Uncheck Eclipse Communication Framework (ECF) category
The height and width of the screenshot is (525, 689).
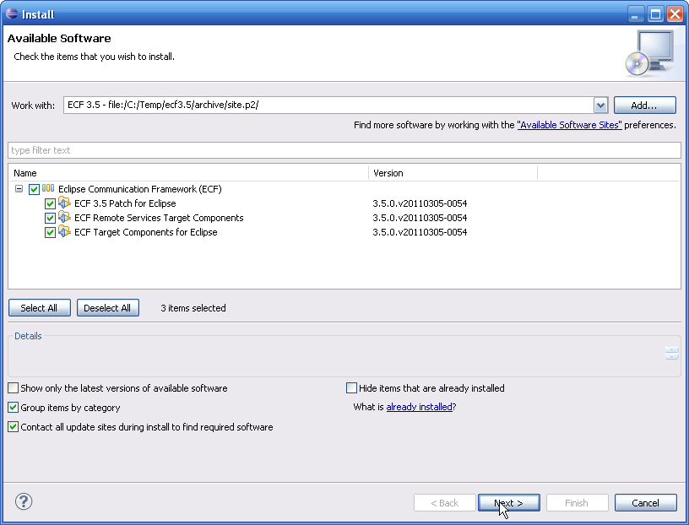(x=34, y=189)
